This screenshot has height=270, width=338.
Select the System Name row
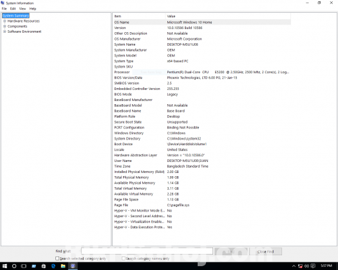click(202, 44)
